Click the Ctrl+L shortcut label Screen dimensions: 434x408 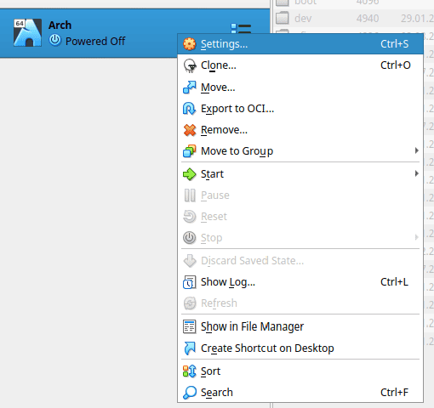pyautogui.click(x=394, y=282)
